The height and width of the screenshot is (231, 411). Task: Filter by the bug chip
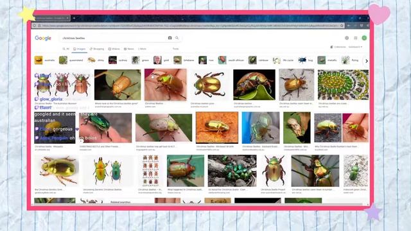306,60
